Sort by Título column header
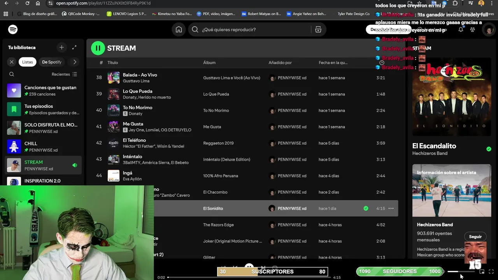This screenshot has height=280, width=498. point(112,63)
